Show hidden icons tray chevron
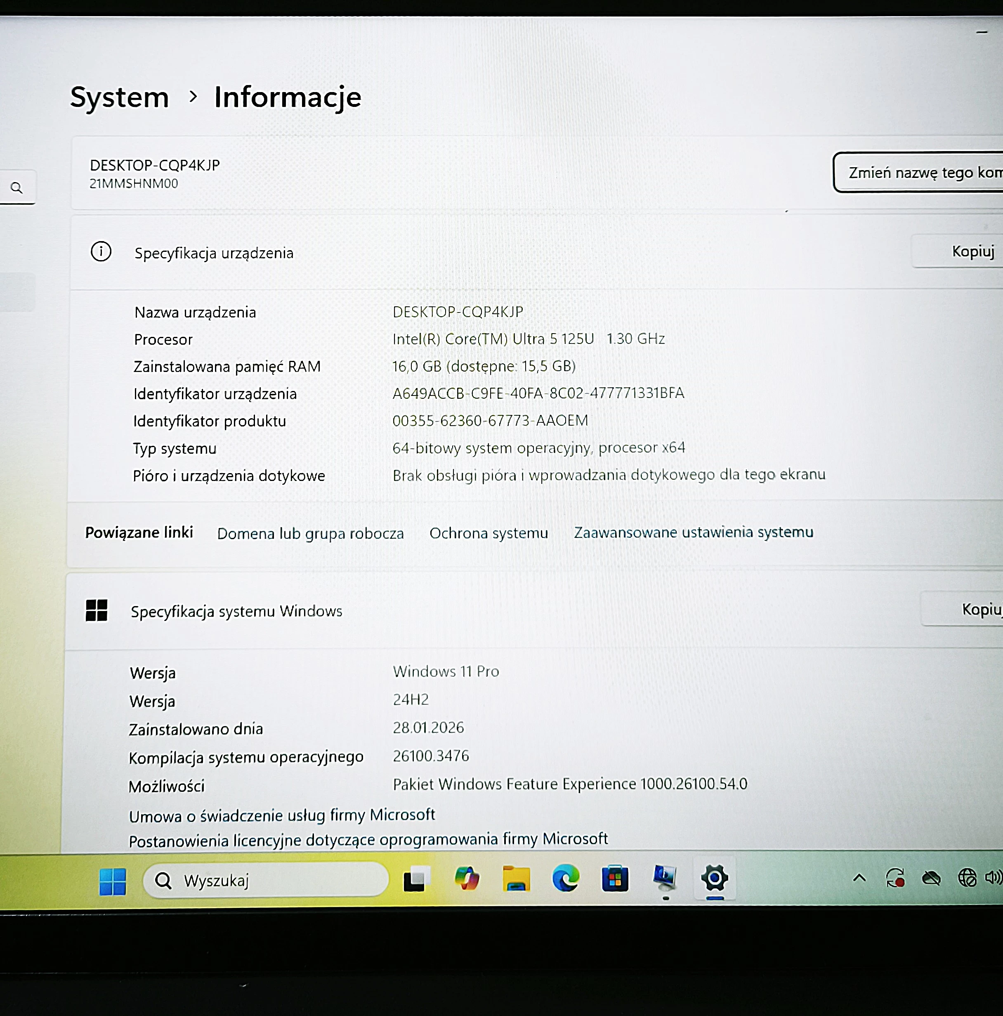Screen dimensions: 1003x1016 859,878
